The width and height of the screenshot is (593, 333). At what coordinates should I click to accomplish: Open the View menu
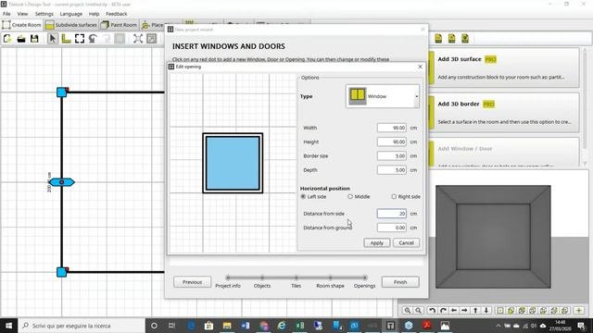click(x=22, y=14)
